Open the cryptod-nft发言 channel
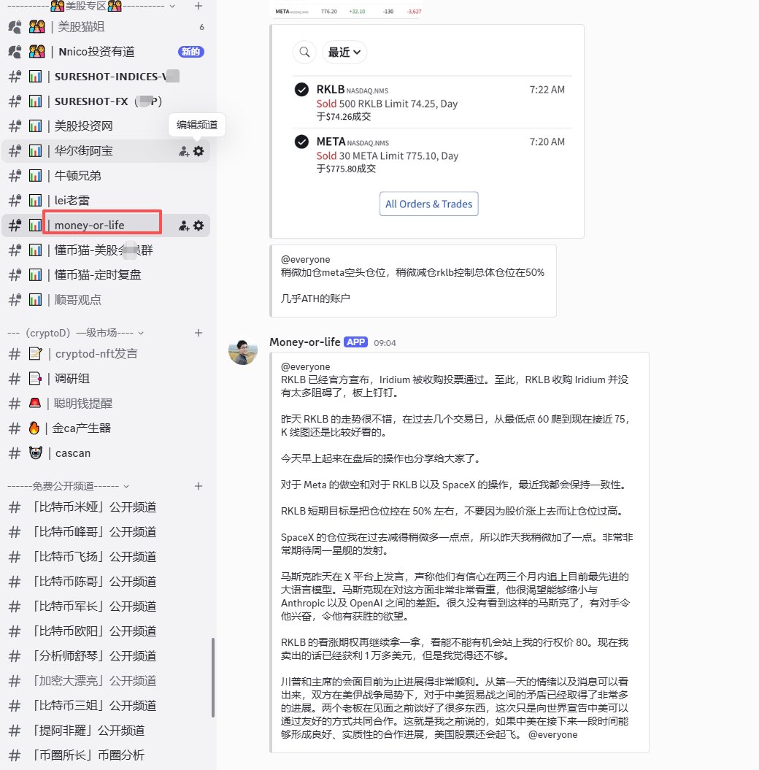The height and width of the screenshot is (770, 759). coord(106,353)
